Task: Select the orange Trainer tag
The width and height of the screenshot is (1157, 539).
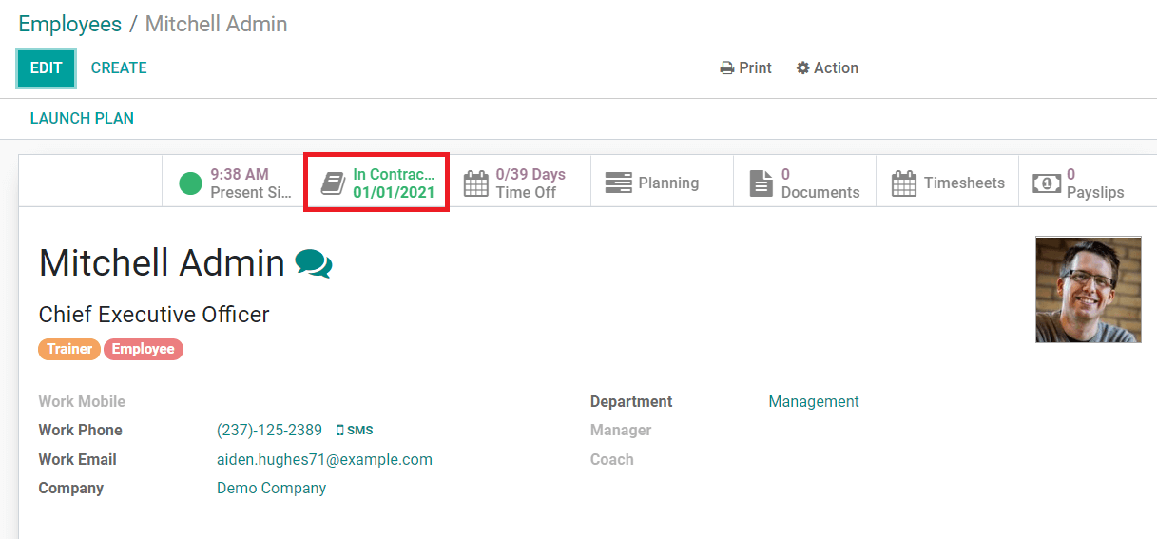Action: point(70,349)
